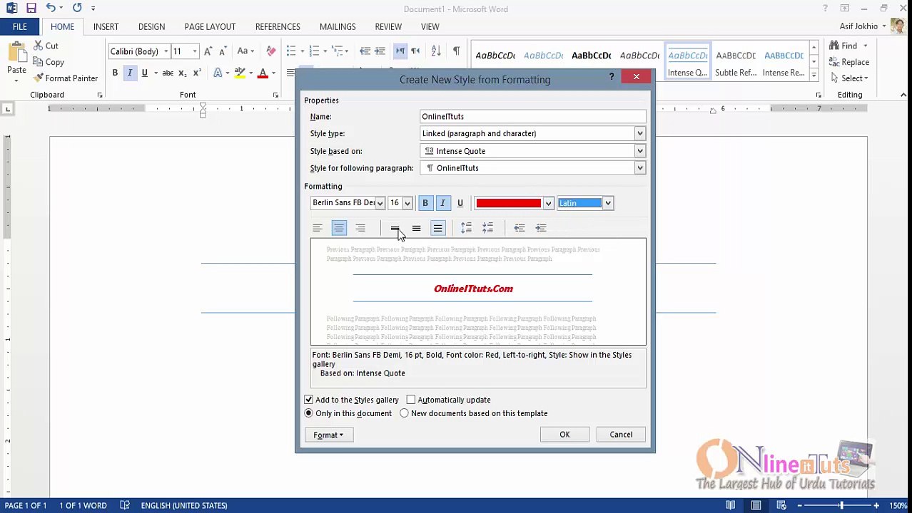Open the FILE tab
Screen dimensions: 912x513
[x=19, y=26]
